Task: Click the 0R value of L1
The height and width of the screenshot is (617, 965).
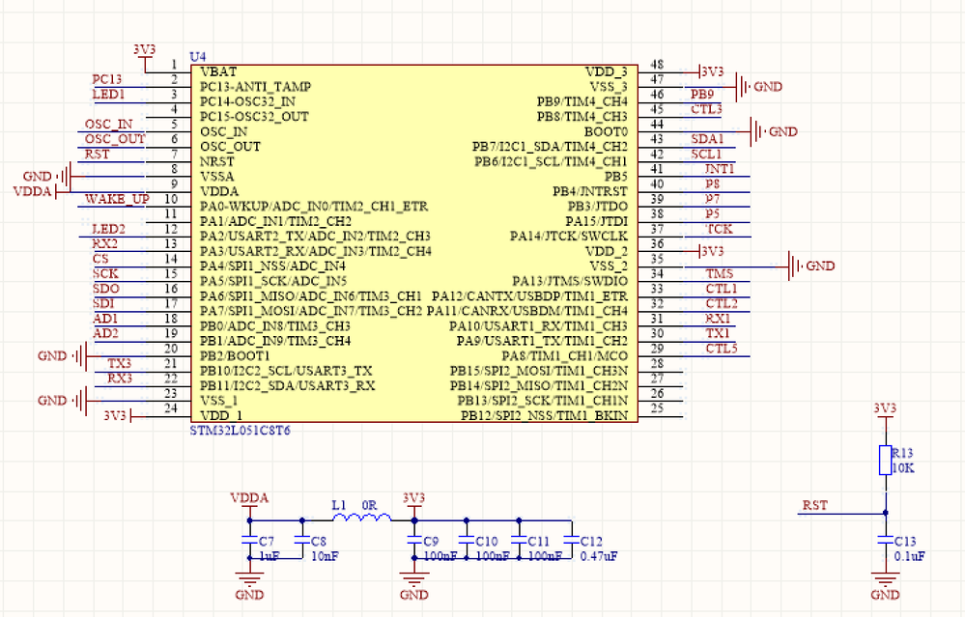Action: [x=369, y=506]
